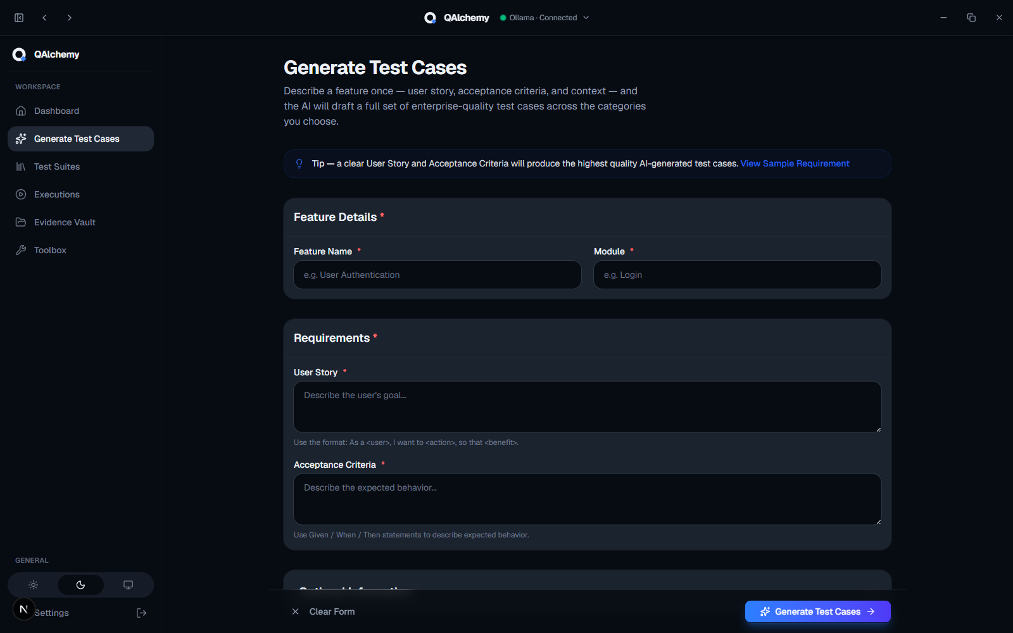Focus the Feature Name input field
This screenshot has height=633, width=1013.
(437, 275)
